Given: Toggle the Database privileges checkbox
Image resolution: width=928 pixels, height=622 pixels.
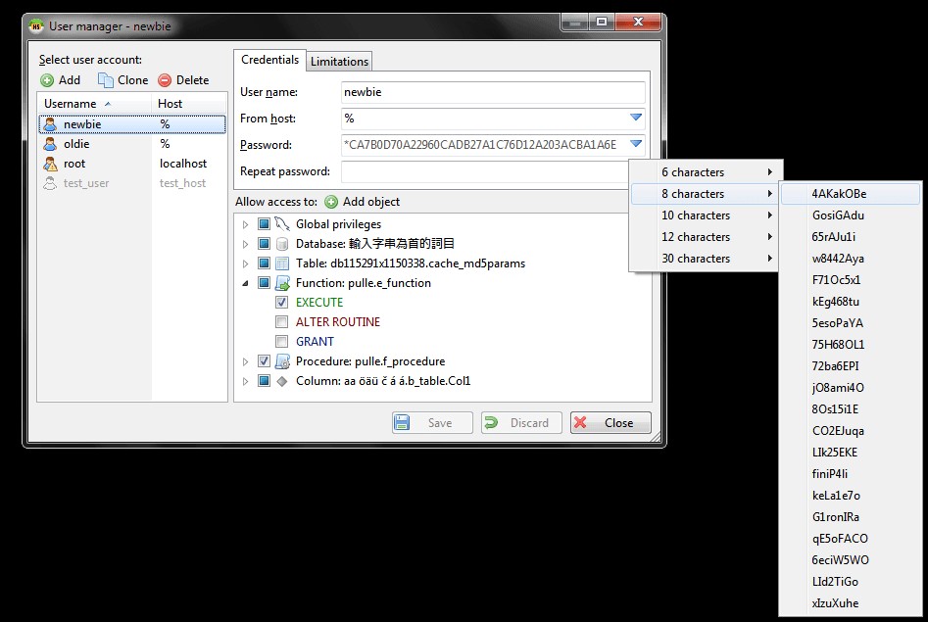Looking at the screenshot, I should (264, 243).
